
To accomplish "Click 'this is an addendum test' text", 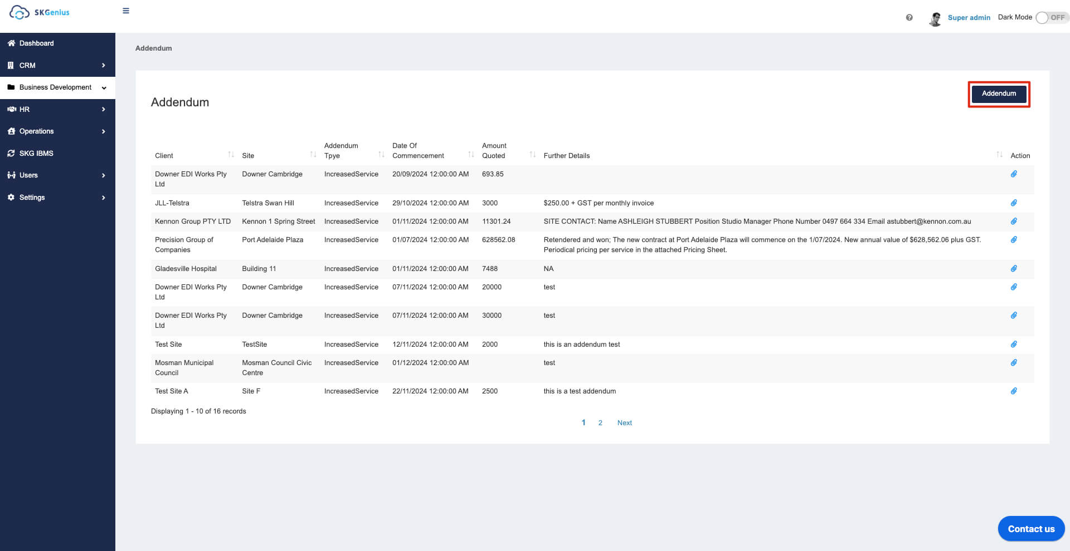I will (582, 345).
